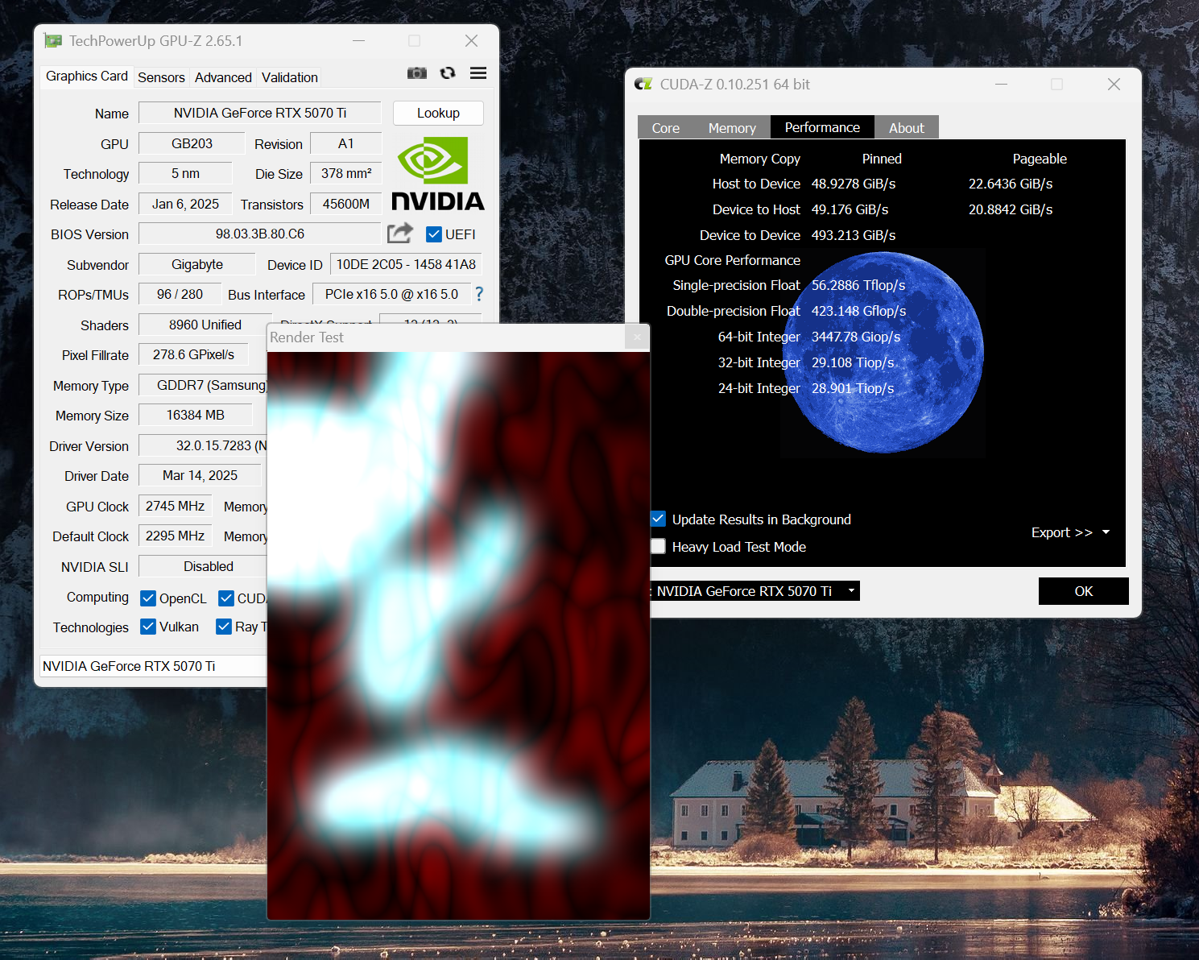Minimize the CUDA-Z window

(1002, 85)
